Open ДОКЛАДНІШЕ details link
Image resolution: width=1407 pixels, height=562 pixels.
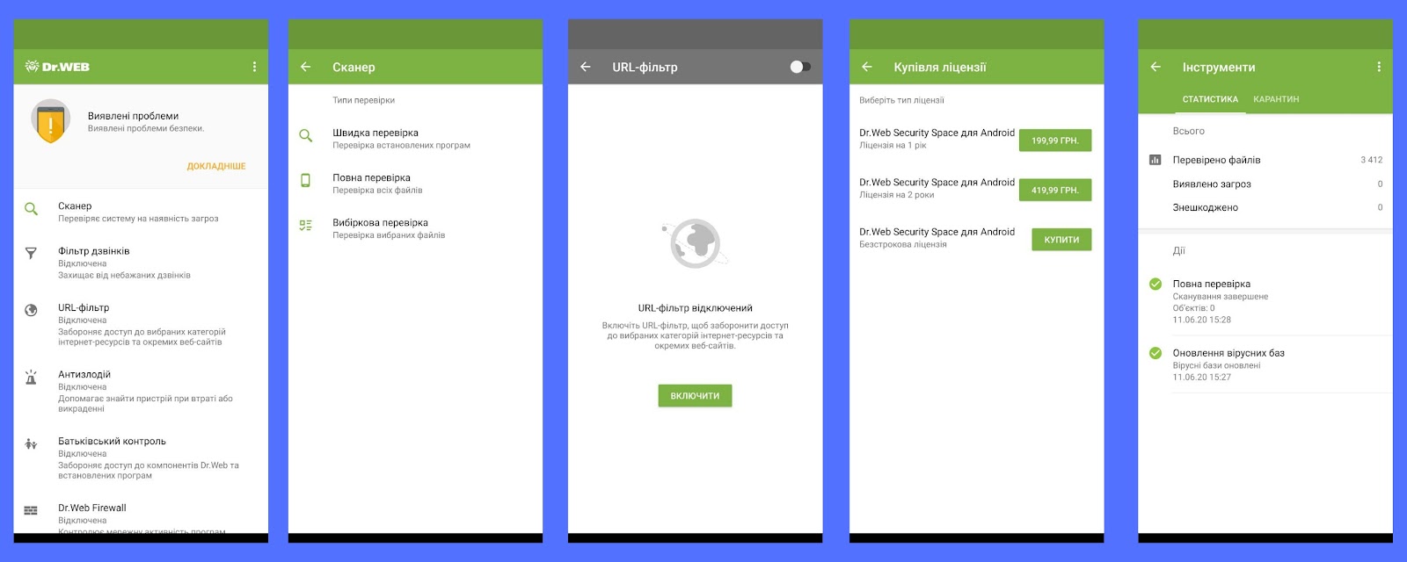216,166
